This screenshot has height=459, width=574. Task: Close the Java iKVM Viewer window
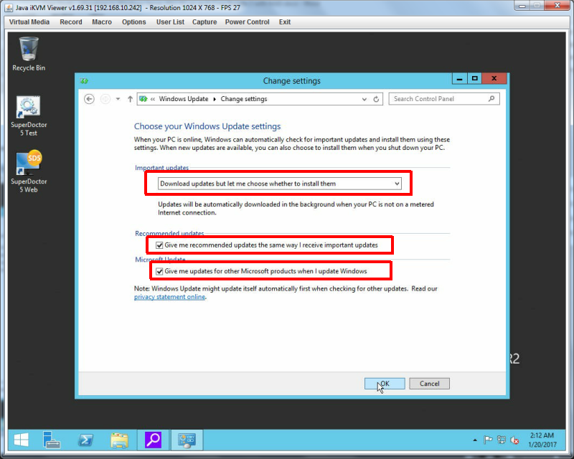click(557, 6)
